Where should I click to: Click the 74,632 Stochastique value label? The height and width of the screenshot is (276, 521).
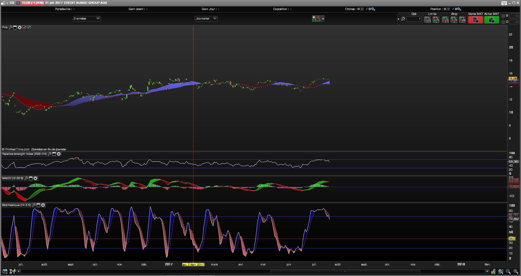tap(514, 219)
